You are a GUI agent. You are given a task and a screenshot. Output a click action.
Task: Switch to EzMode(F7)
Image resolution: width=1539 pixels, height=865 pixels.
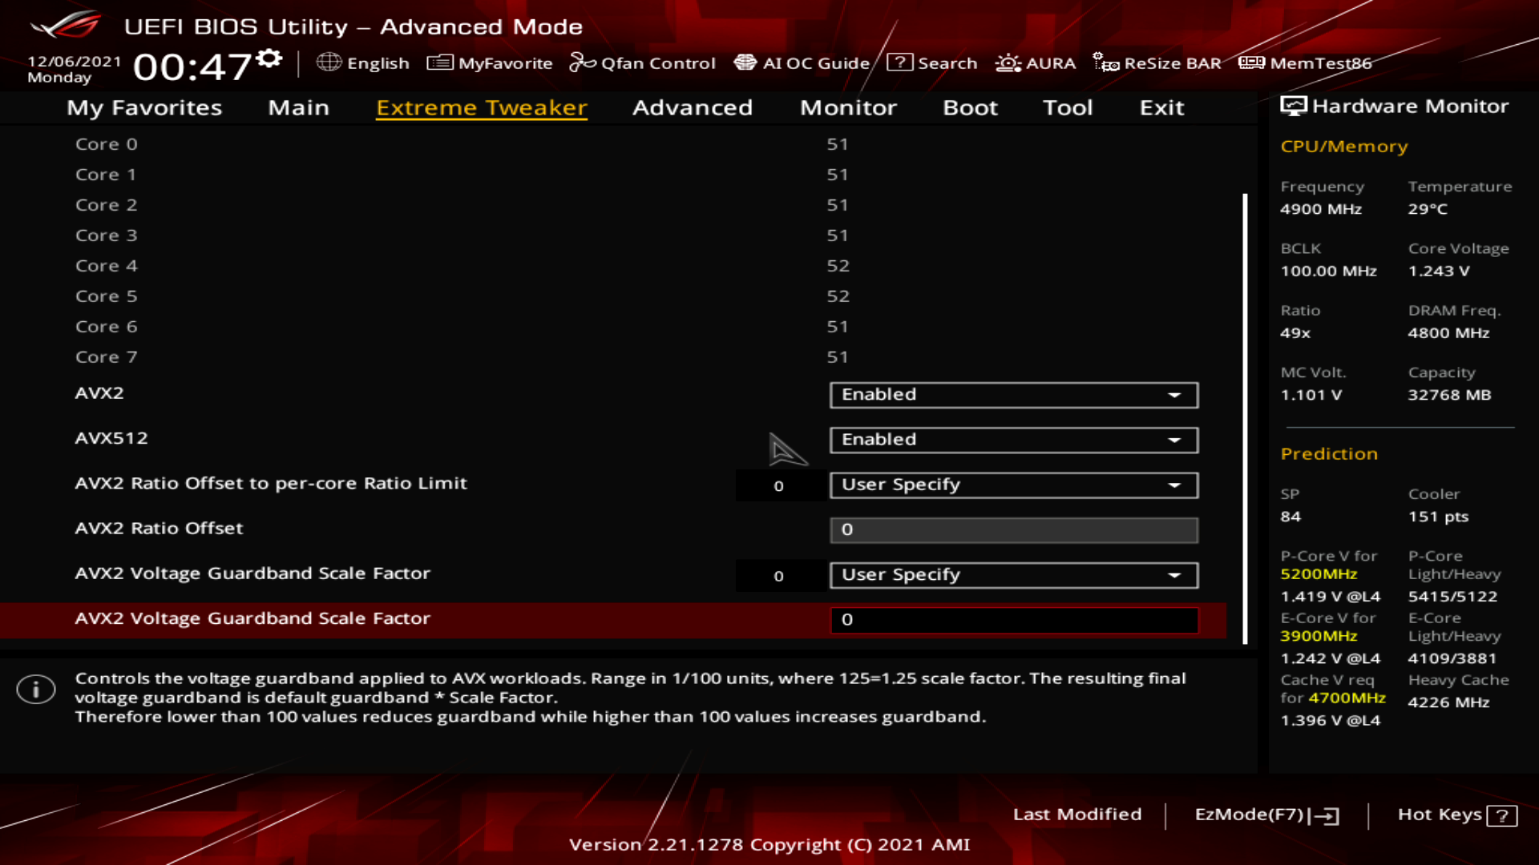[x=1266, y=815]
